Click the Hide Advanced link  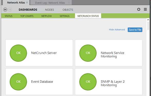pyautogui.click(x=117, y=30)
